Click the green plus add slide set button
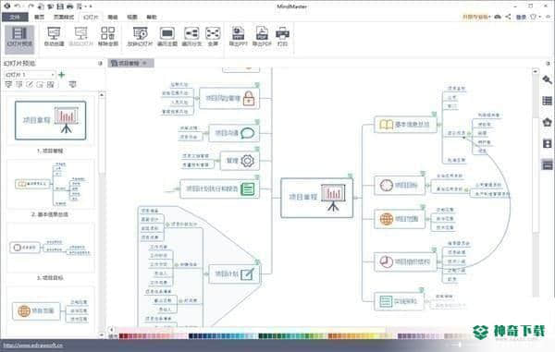This screenshot has width=555, height=352. [62, 75]
